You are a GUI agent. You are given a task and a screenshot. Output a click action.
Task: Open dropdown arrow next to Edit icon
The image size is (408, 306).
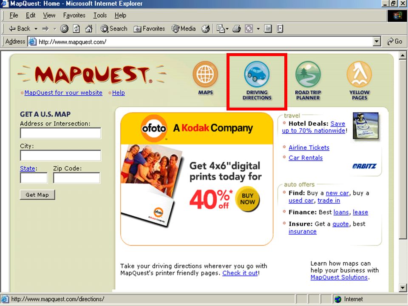(258, 28)
